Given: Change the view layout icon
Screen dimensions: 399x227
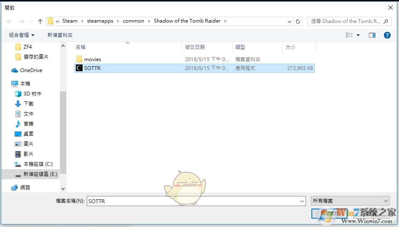Looking at the screenshot, I should click(349, 35).
